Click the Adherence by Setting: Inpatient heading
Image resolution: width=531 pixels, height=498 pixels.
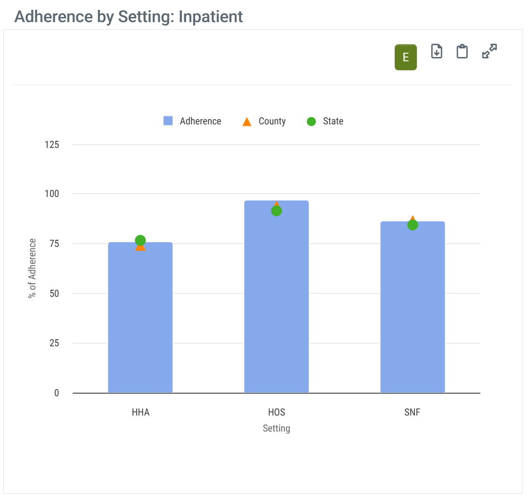(129, 16)
